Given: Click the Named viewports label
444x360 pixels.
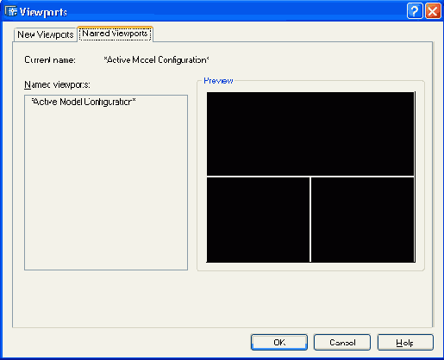Looking at the screenshot, I should 57,84.
